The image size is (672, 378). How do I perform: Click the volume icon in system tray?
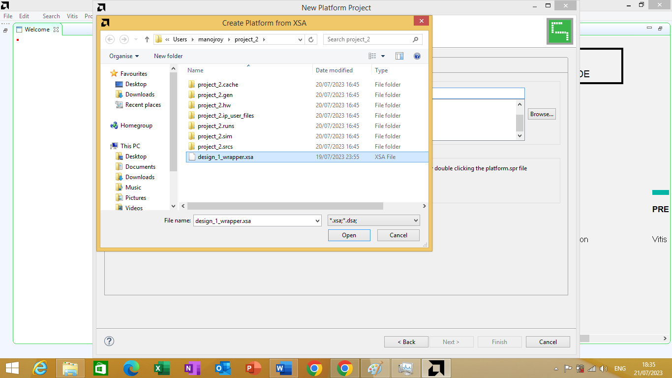click(x=603, y=368)
